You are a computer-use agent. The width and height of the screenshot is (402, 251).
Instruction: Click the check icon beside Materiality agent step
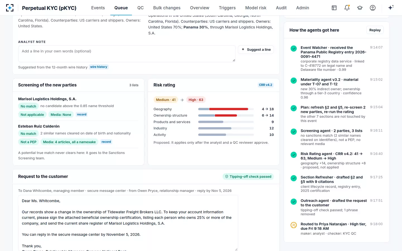point(294,81)
